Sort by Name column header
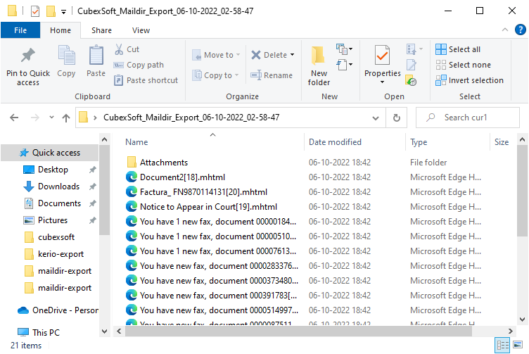Image resolution: width=529 pixels, height=354 pixels. [136, 142]
